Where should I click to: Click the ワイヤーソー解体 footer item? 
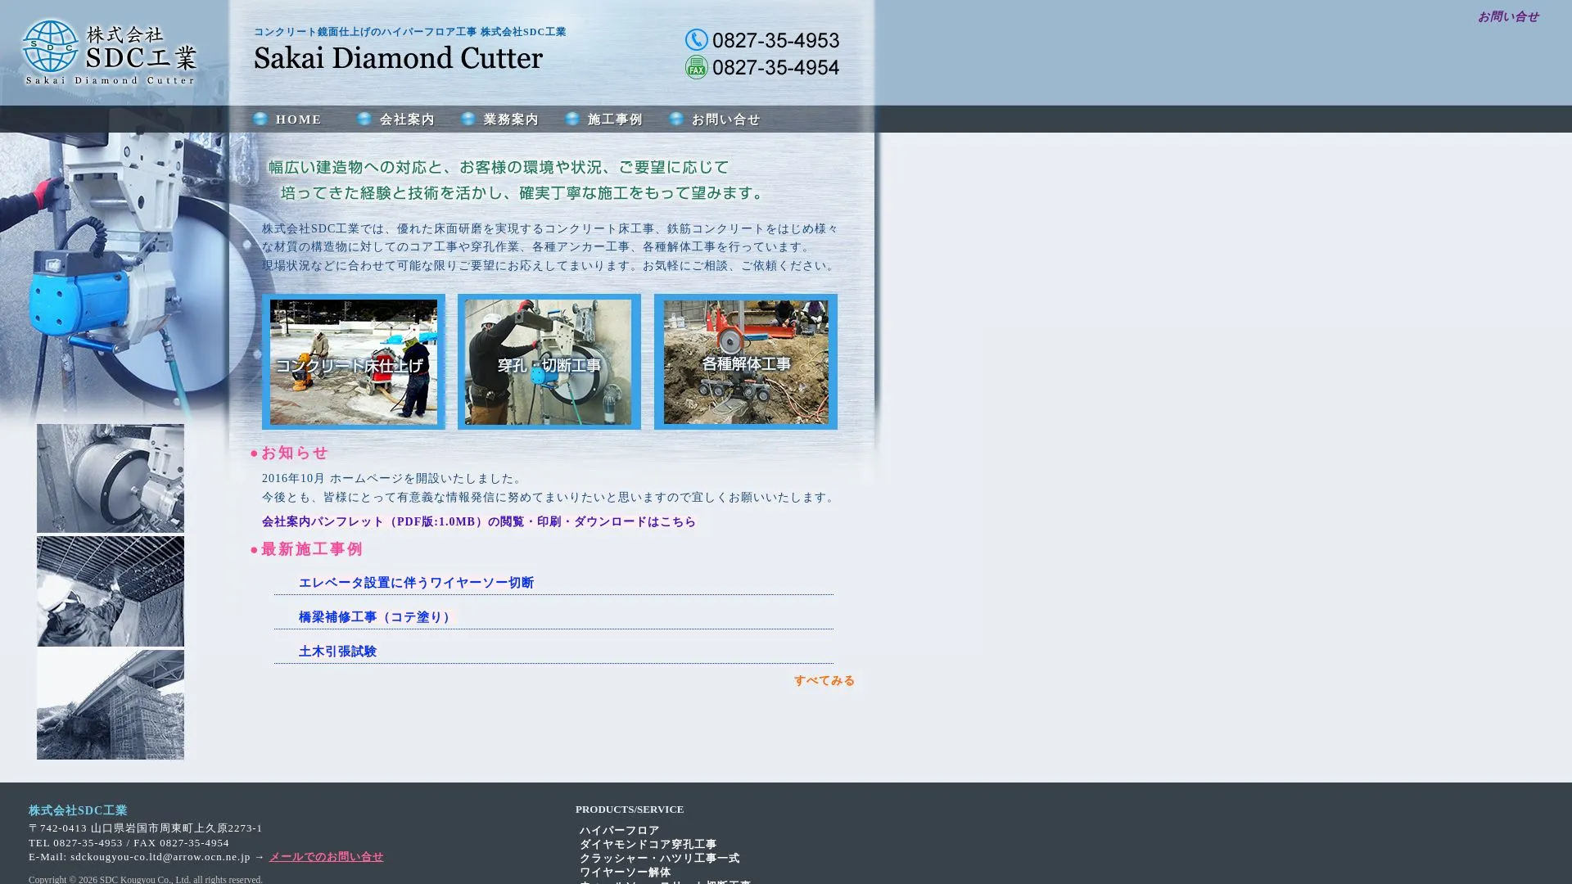click(626, 873)
